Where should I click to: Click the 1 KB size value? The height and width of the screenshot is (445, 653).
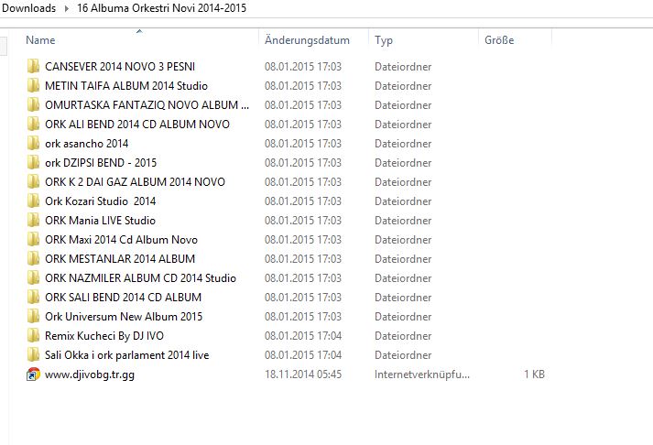click(534, 374)
